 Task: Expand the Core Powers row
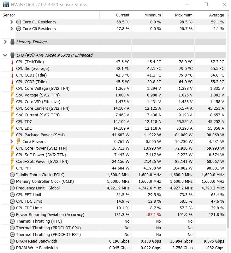pos(11,141)
